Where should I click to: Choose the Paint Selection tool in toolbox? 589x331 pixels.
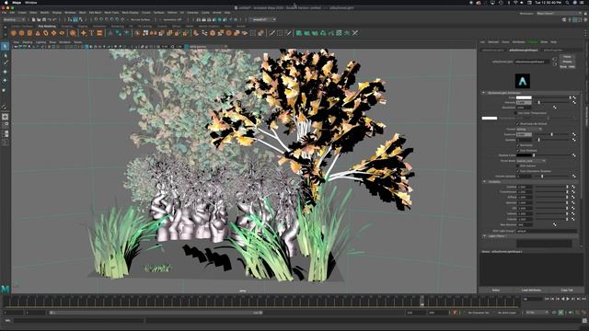coord(5,63)
